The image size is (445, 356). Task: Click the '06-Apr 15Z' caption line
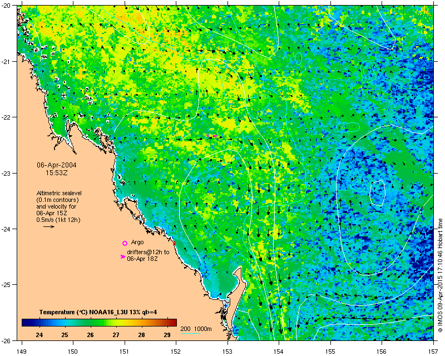click(x=52, y=213)
